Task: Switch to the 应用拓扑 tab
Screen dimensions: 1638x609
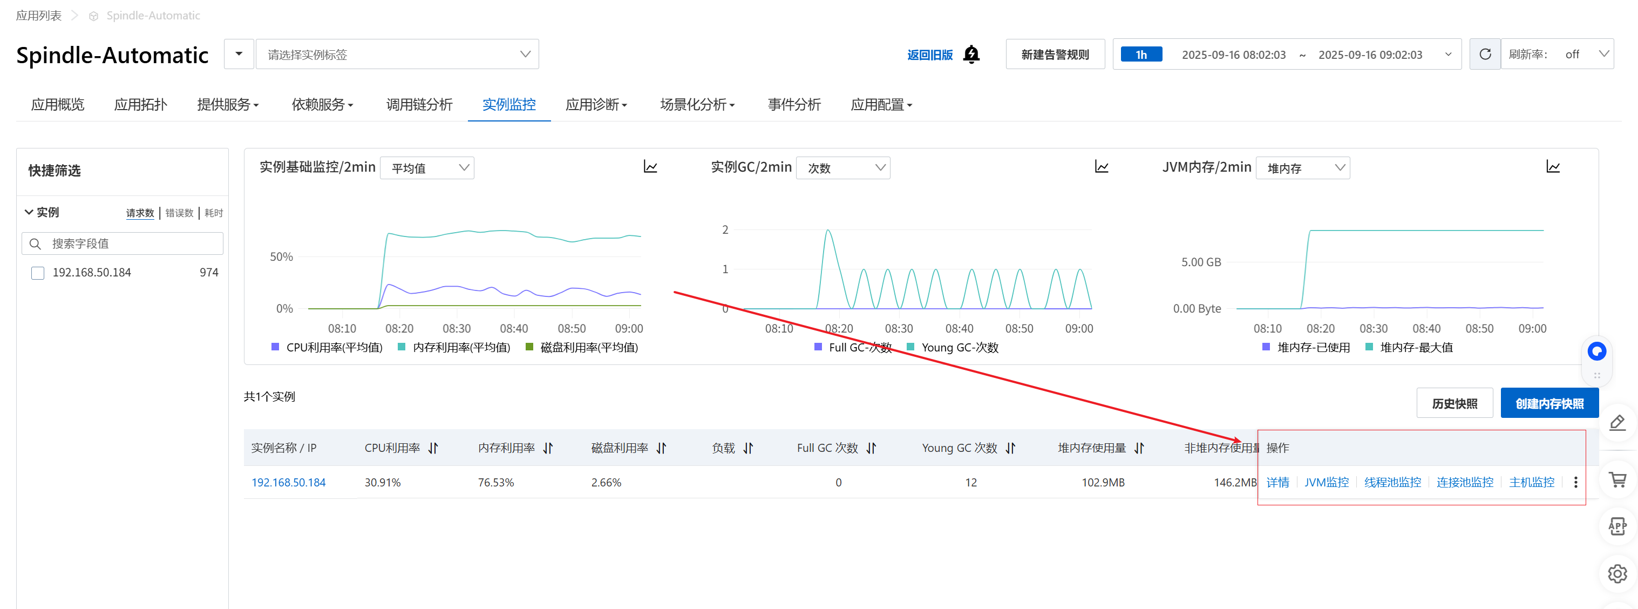Action: tap(140, 105)
